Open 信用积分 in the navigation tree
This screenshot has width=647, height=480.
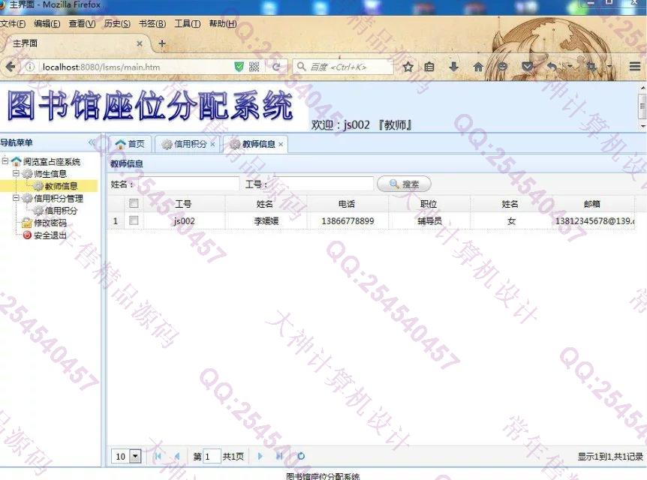(x=61, y=211)
